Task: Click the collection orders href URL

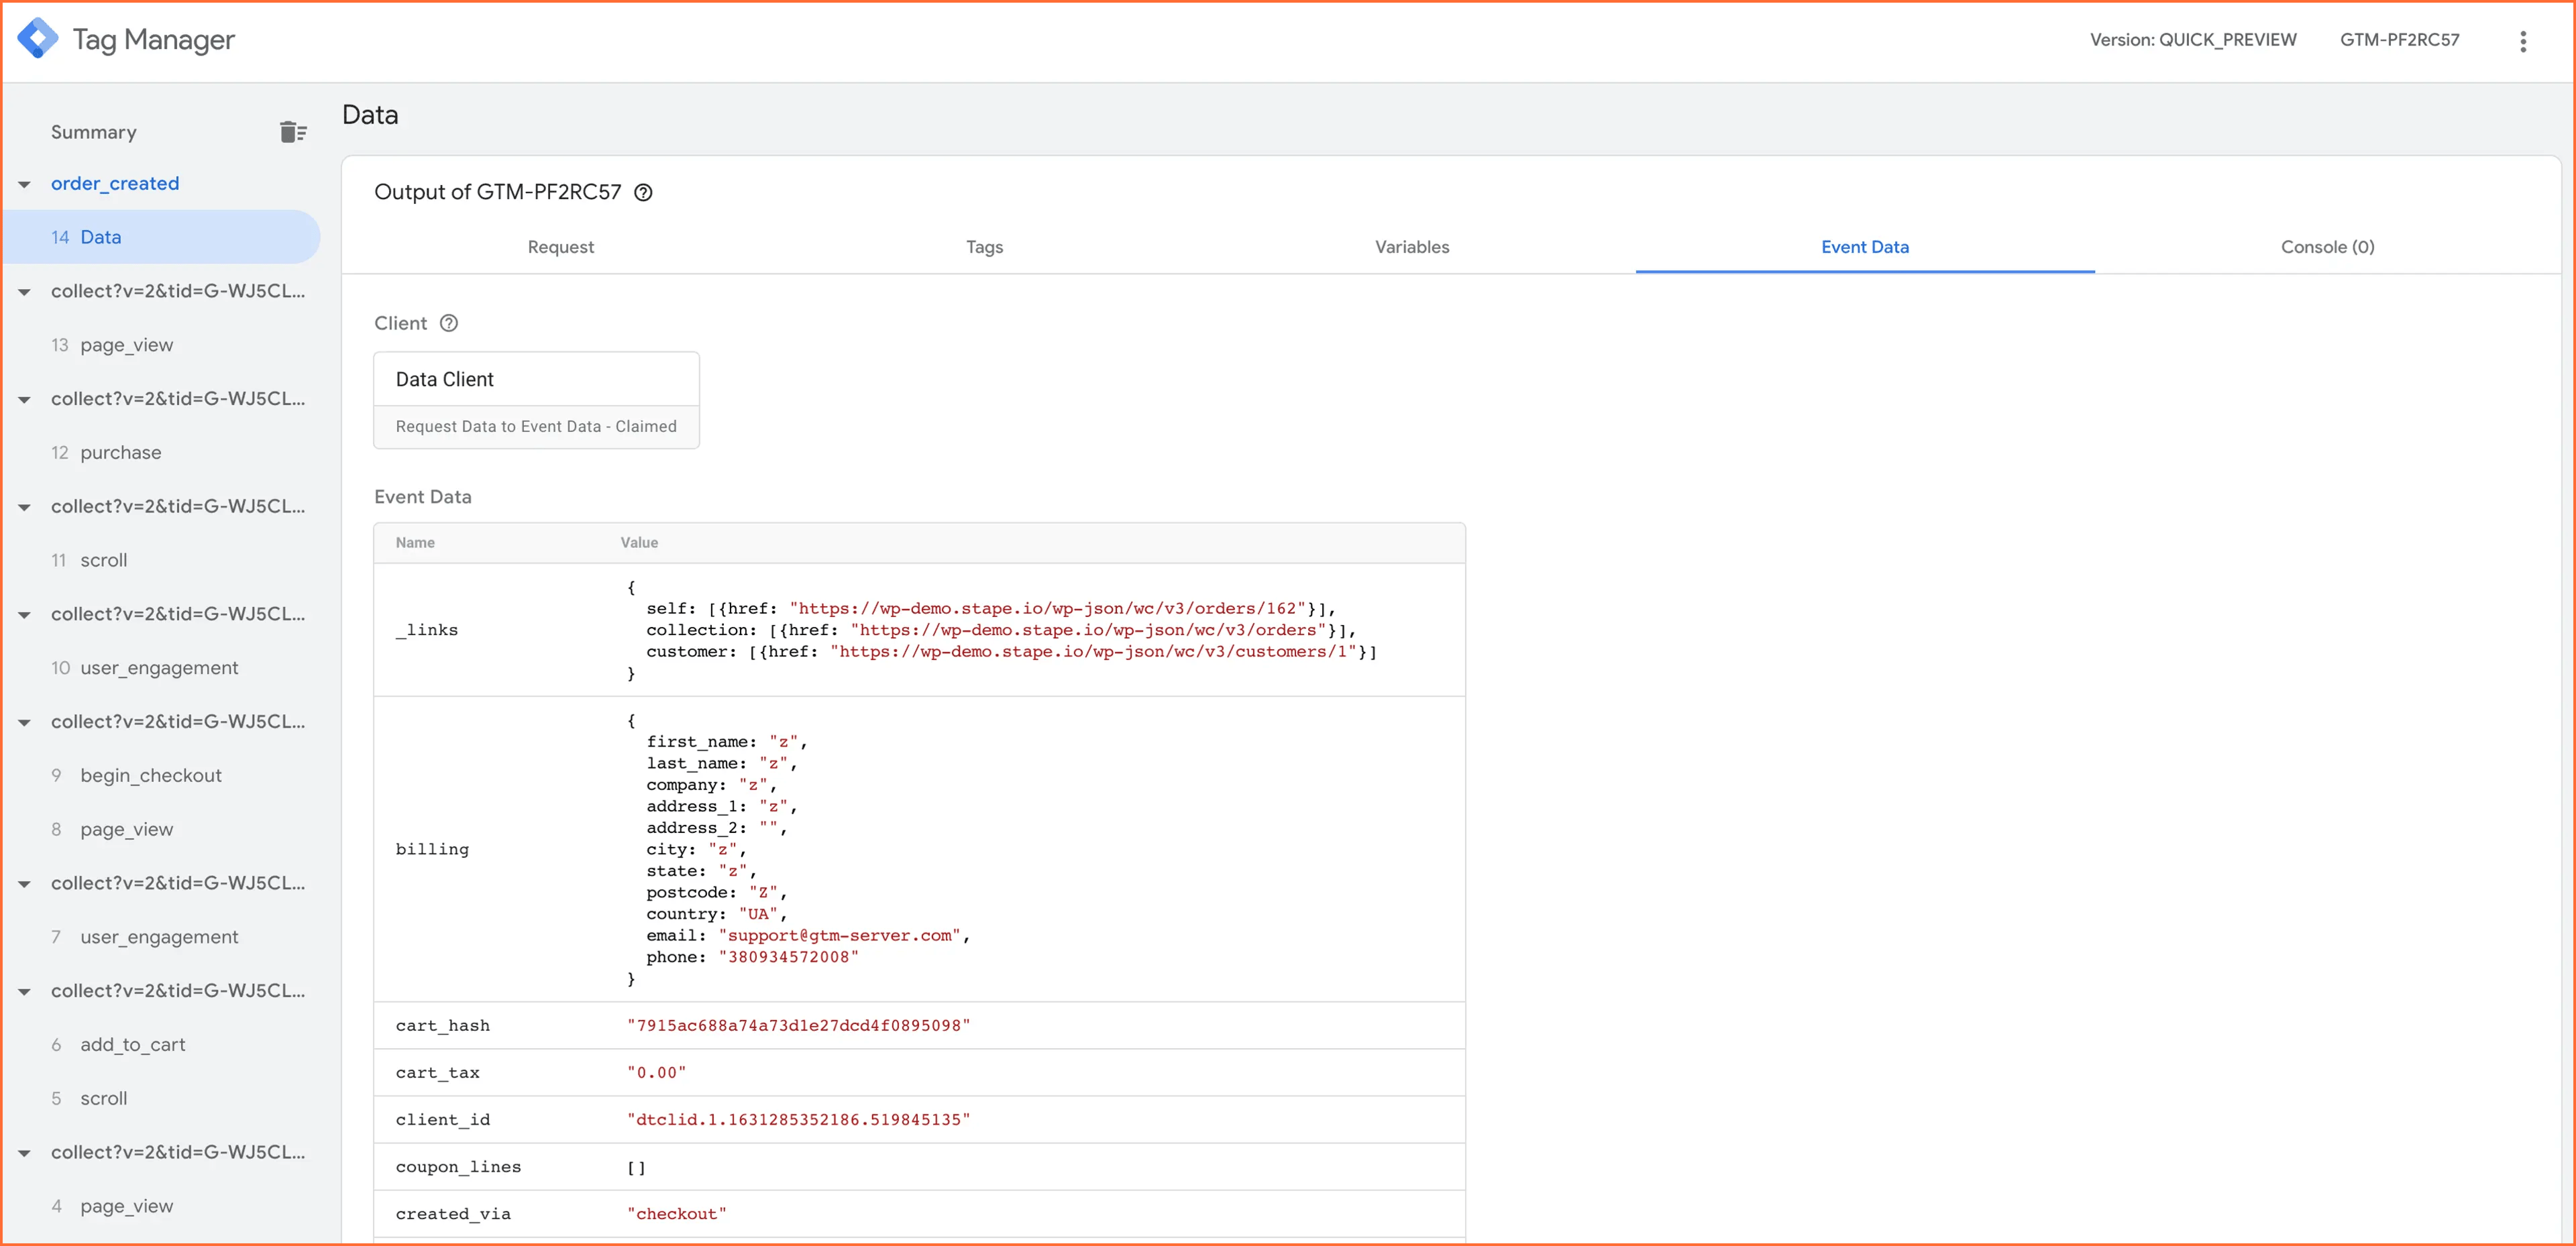Action: pos(1088,630)
